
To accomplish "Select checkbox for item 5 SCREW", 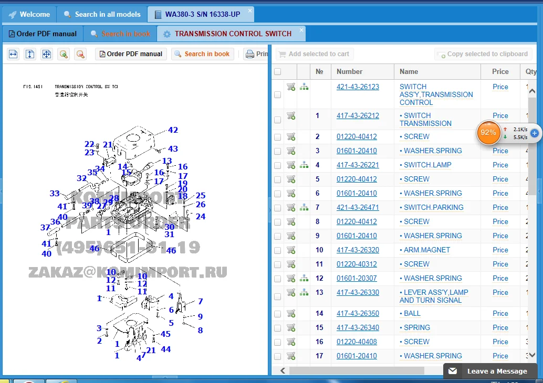I will point(277,179).
